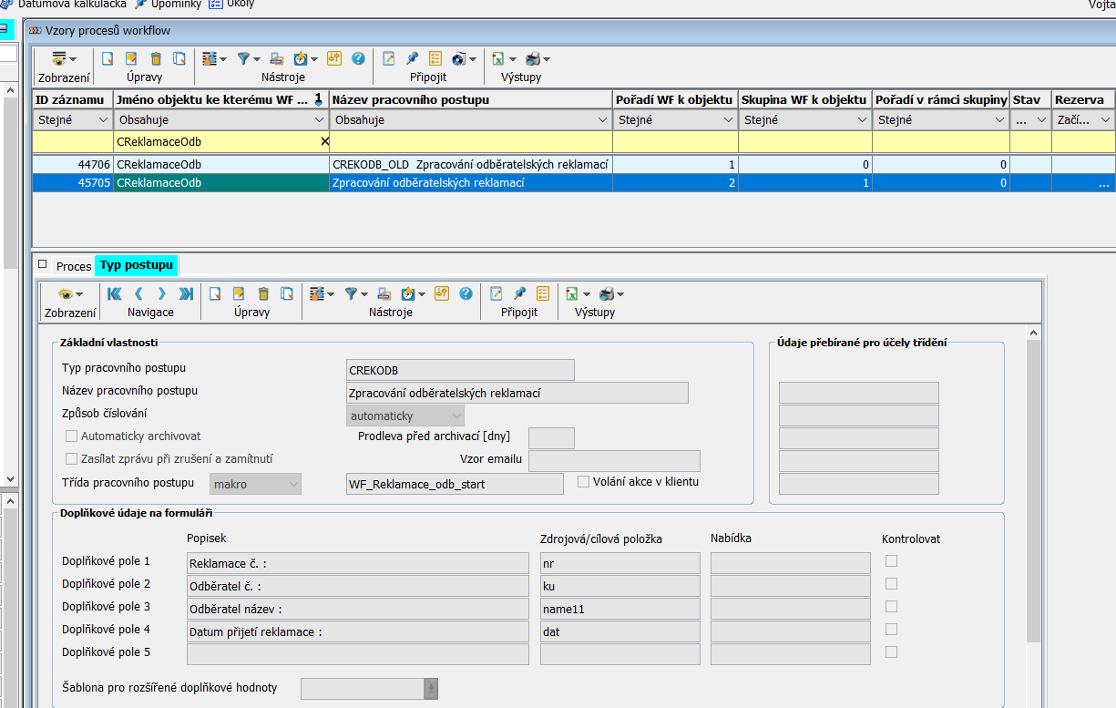Jump to first record in Navigace toolbar
The height and width of the screenshot is (708, 1116).
point(115,293)
